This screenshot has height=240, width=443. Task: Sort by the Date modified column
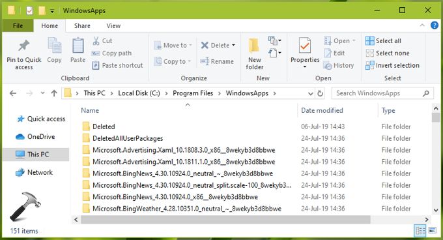(x=322, y=110)
